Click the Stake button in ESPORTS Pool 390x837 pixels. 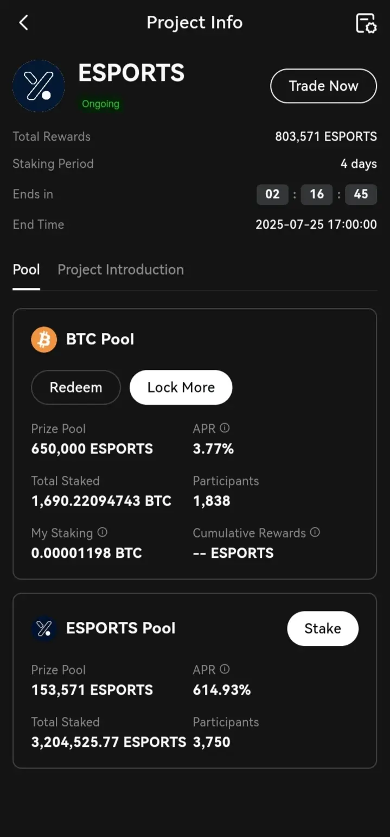323,628
